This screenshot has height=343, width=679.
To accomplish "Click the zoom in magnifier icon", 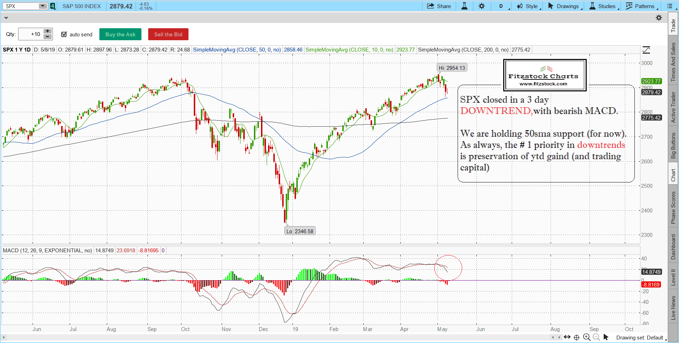I will [x=587, y=337].
